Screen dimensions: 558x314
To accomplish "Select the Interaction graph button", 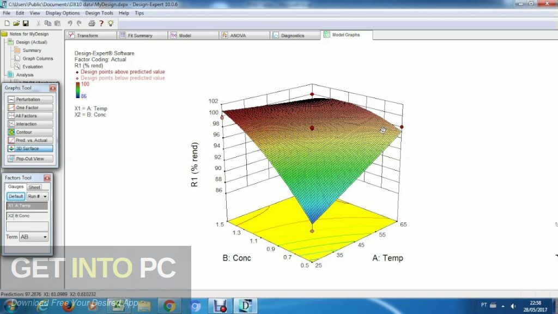I will pyautogui.click(x=30, y=124).
